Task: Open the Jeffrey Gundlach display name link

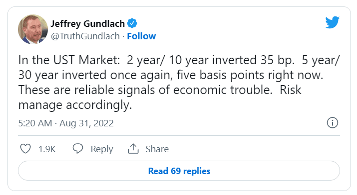Action: (x=88, y=23)
